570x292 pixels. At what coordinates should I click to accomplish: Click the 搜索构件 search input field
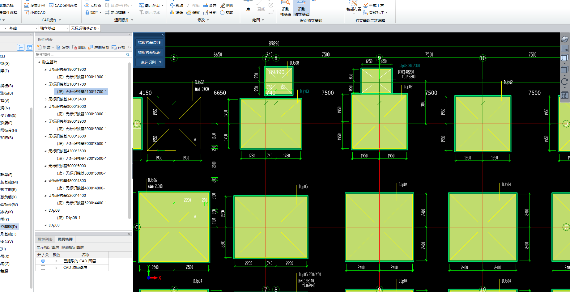[80, 55]
